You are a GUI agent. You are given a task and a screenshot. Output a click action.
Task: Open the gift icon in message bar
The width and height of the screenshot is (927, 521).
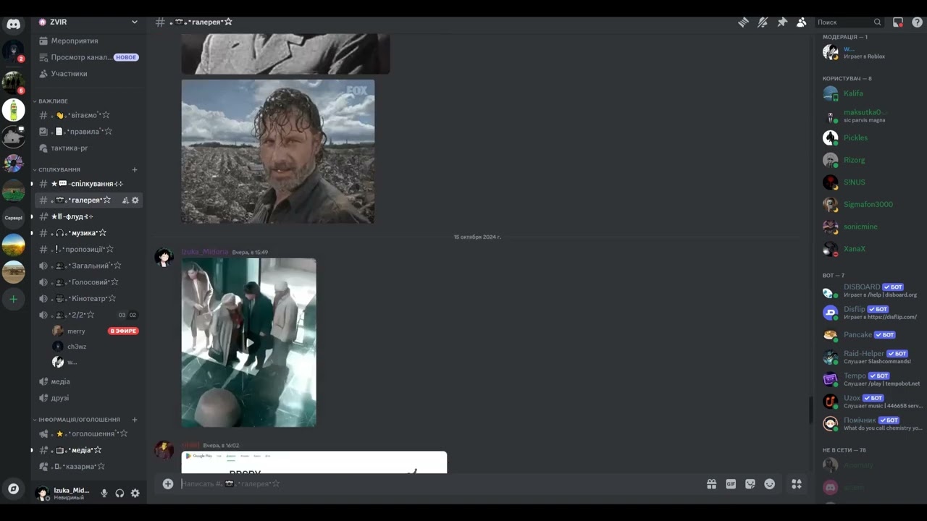coord(712,484)
